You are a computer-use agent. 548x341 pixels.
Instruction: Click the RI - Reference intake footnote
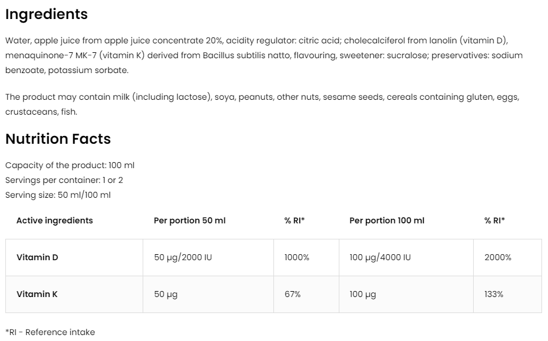(x=50, y=332)
